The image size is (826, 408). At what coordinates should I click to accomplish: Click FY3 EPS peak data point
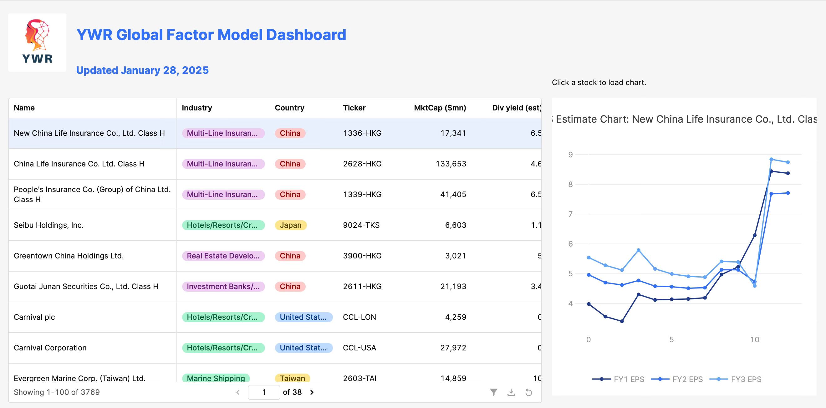(771, 159)
